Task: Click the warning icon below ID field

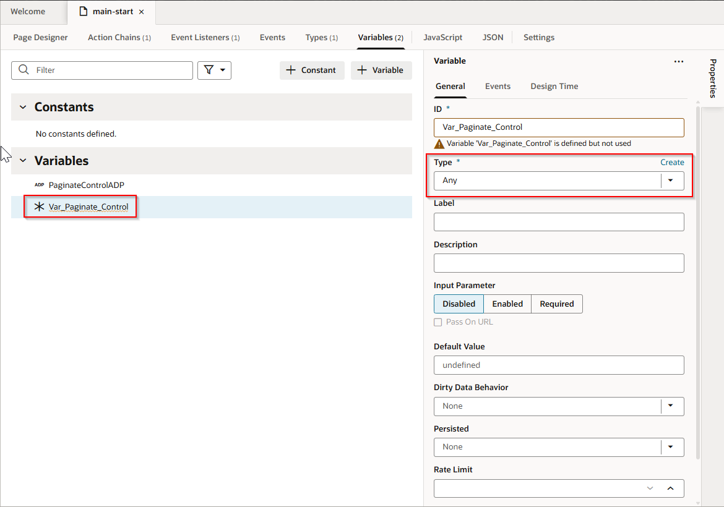Action: [439, 143]
